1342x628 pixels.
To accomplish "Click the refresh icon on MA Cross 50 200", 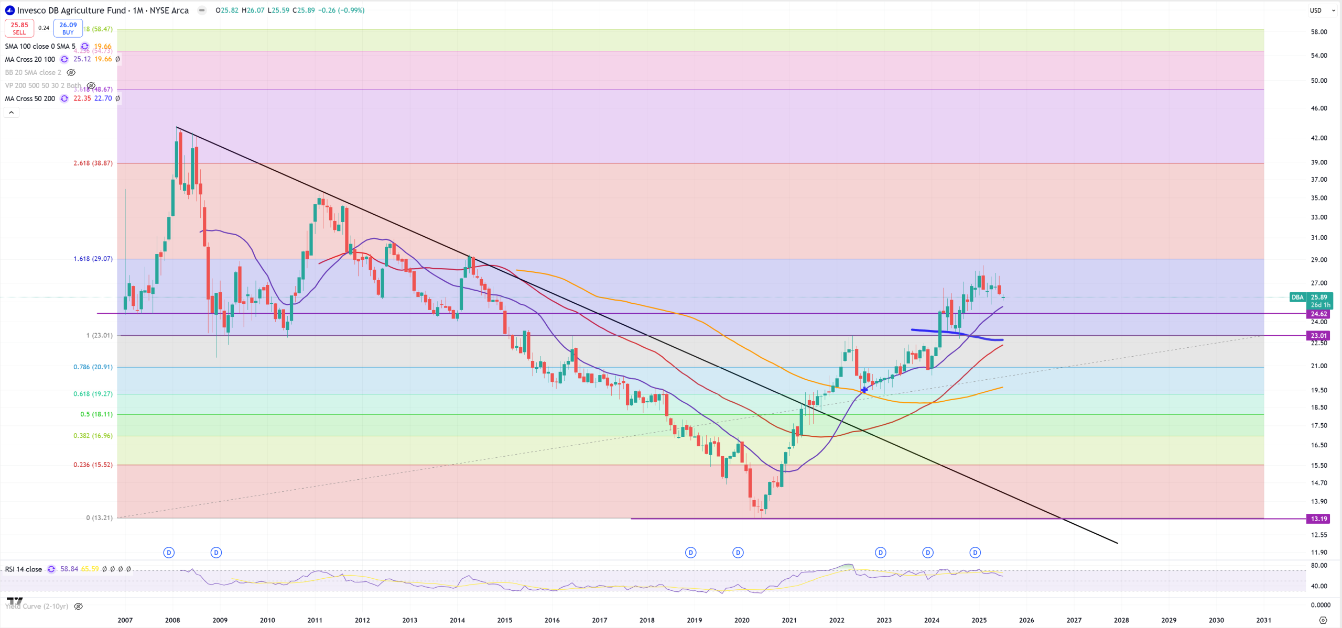I will pyautogui.click(x=64, y=98).
